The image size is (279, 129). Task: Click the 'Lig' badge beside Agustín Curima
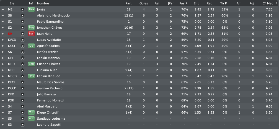(x=31, y=46)
